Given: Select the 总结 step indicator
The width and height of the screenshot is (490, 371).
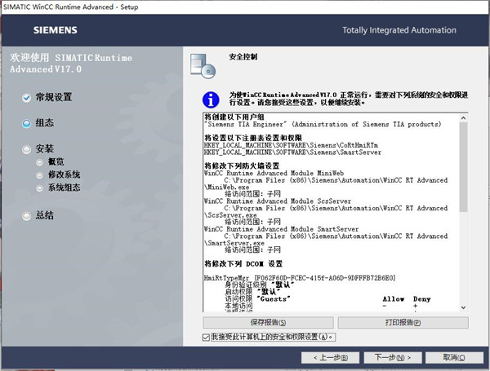Looking at the screenshot, I should 27,216.
